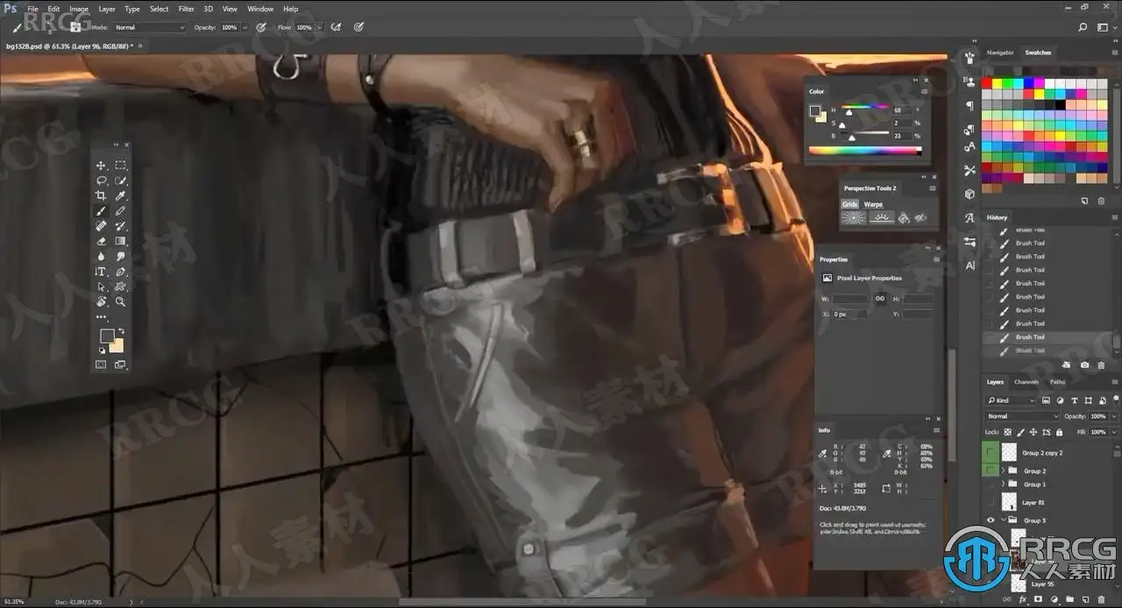Delete layer trash button in Layers panel

click(1101, 600)
